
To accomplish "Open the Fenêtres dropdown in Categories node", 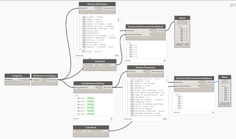I will pyautogui.click(x=12, y=80).
